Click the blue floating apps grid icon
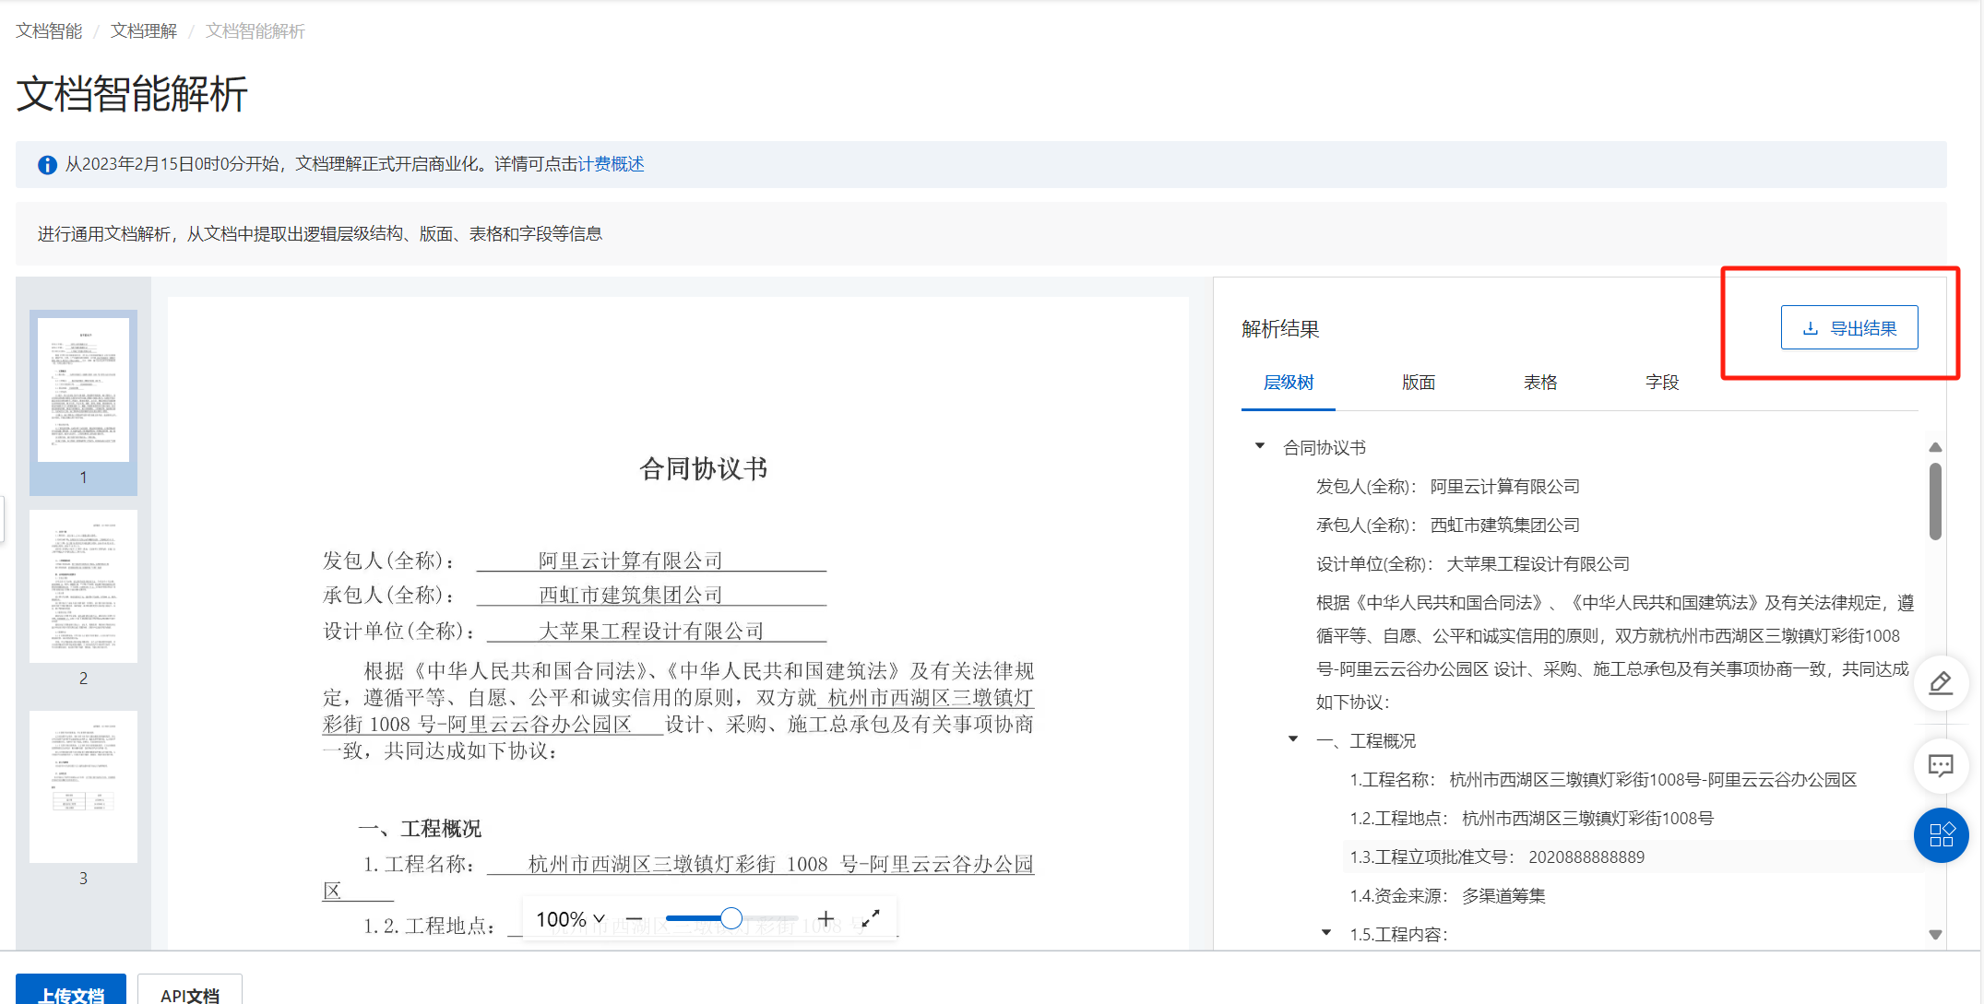This screenshot has height=1004, width=1984. coord(1941,835)
